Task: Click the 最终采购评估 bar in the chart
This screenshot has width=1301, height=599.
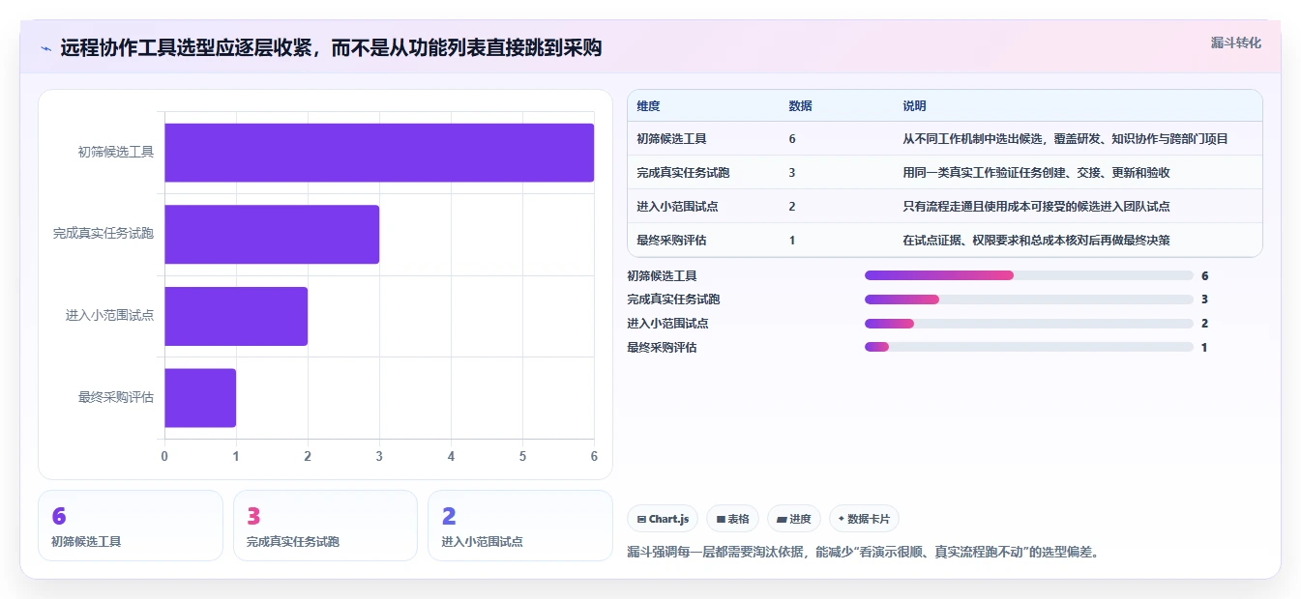Action: tap(200, 397)
